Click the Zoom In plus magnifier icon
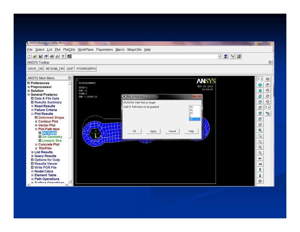 point(260,147)
